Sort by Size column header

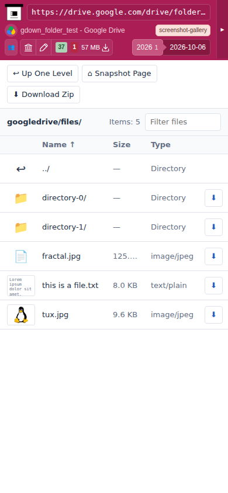click(x=122, y=145)
